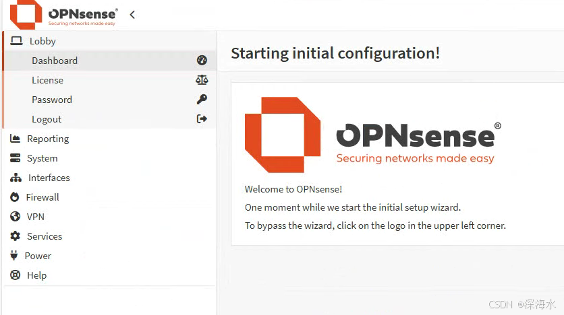Click the 'Starting initial configuration!' heading
564x315 pixels.
(335, 53)
